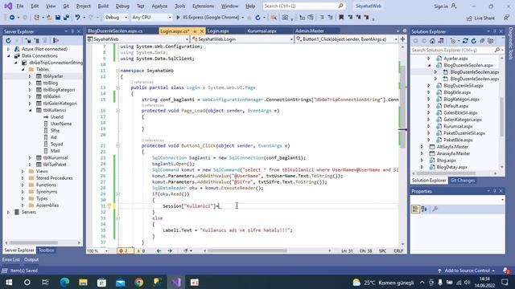Expand the tblAyarlar table node

pos(30,76)
